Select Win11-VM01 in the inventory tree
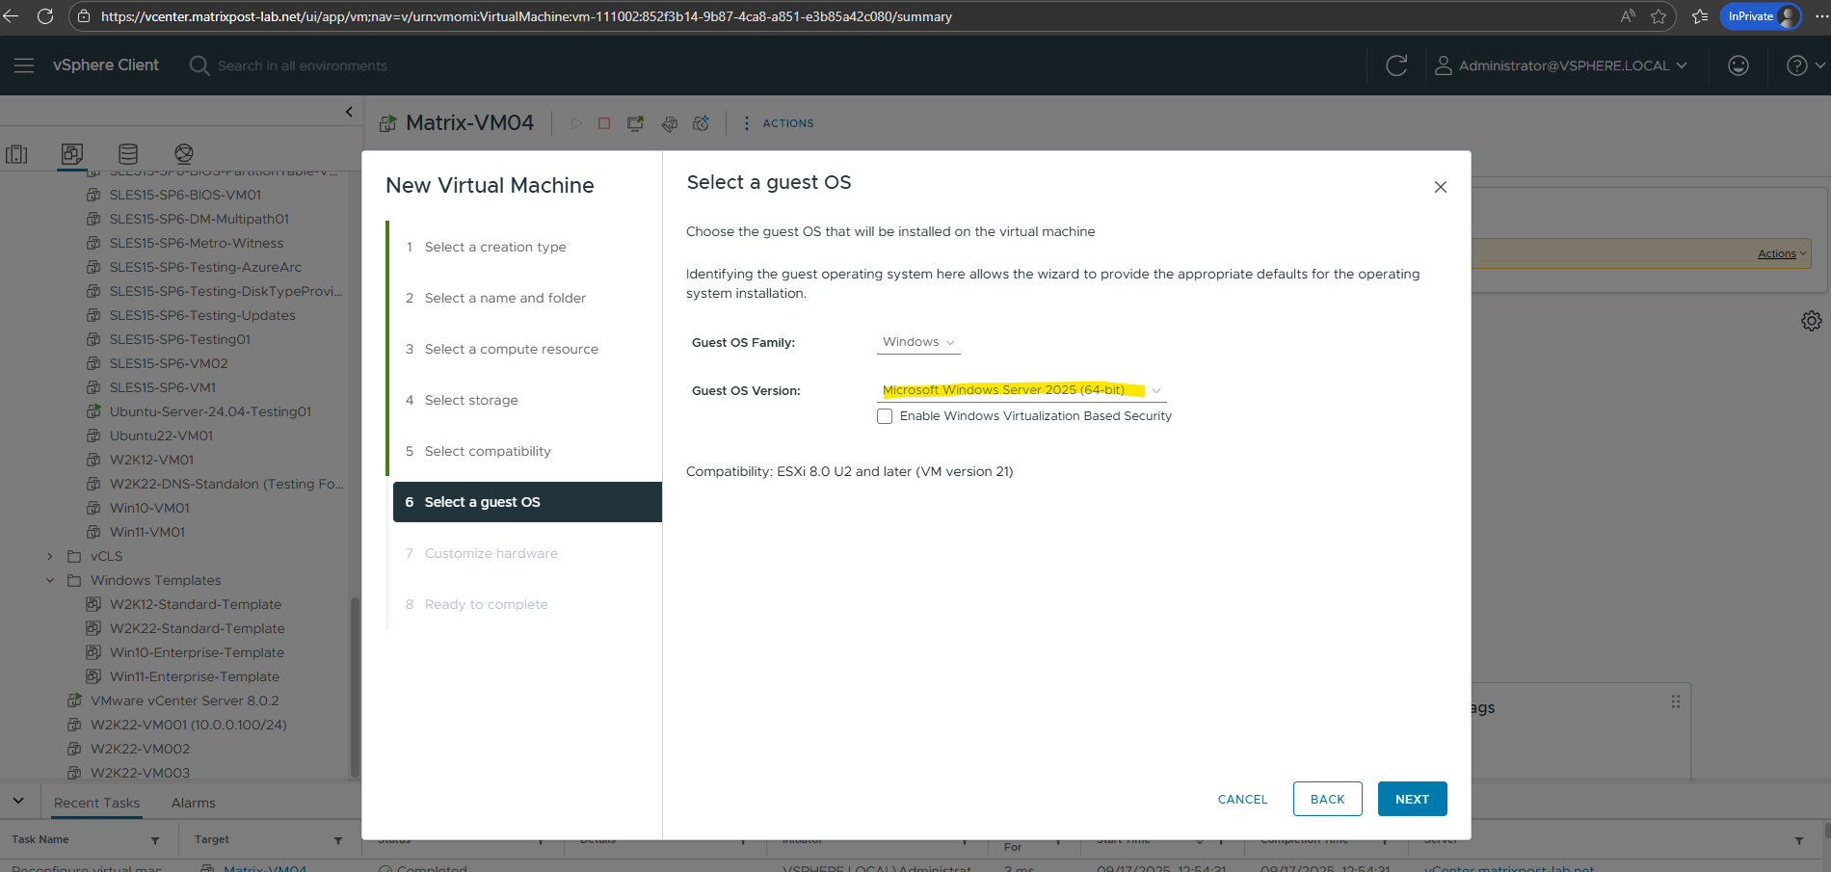1831x872 pixels. (147, 532)
